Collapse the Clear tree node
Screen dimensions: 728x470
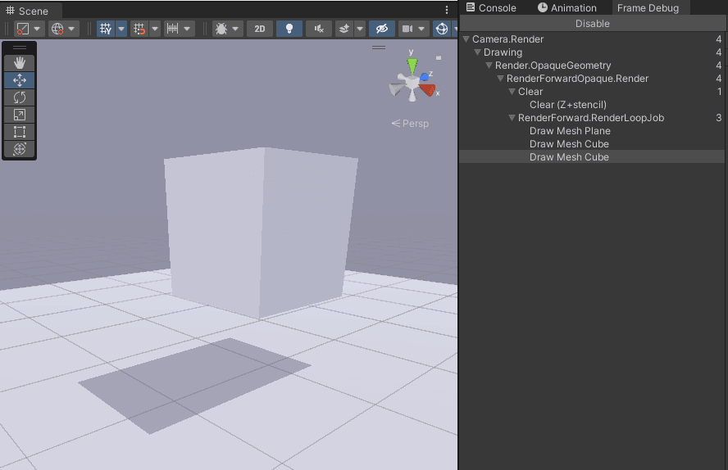pos(512,92)
